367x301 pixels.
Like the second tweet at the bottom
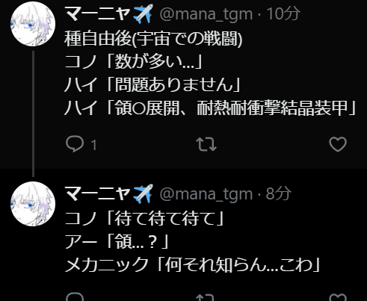click(338, 297)
